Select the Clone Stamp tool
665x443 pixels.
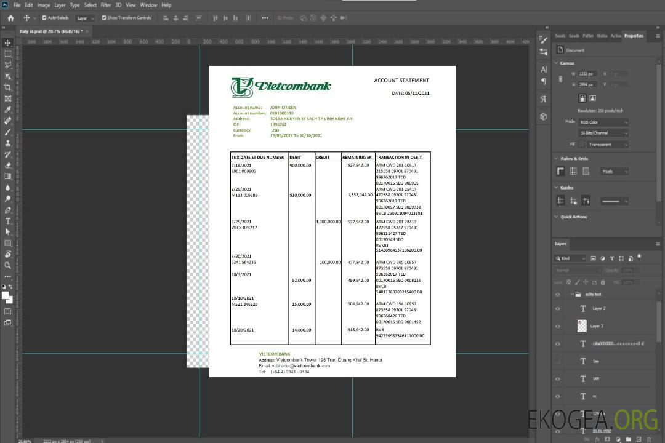pos(7,143)
